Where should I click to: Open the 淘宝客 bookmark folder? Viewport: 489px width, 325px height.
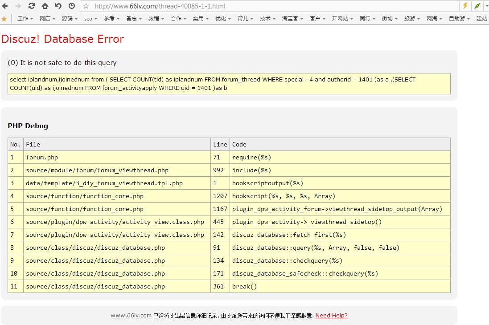(292, 19)
